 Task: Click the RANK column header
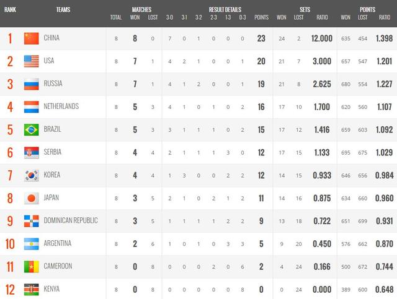pos(11,10)
